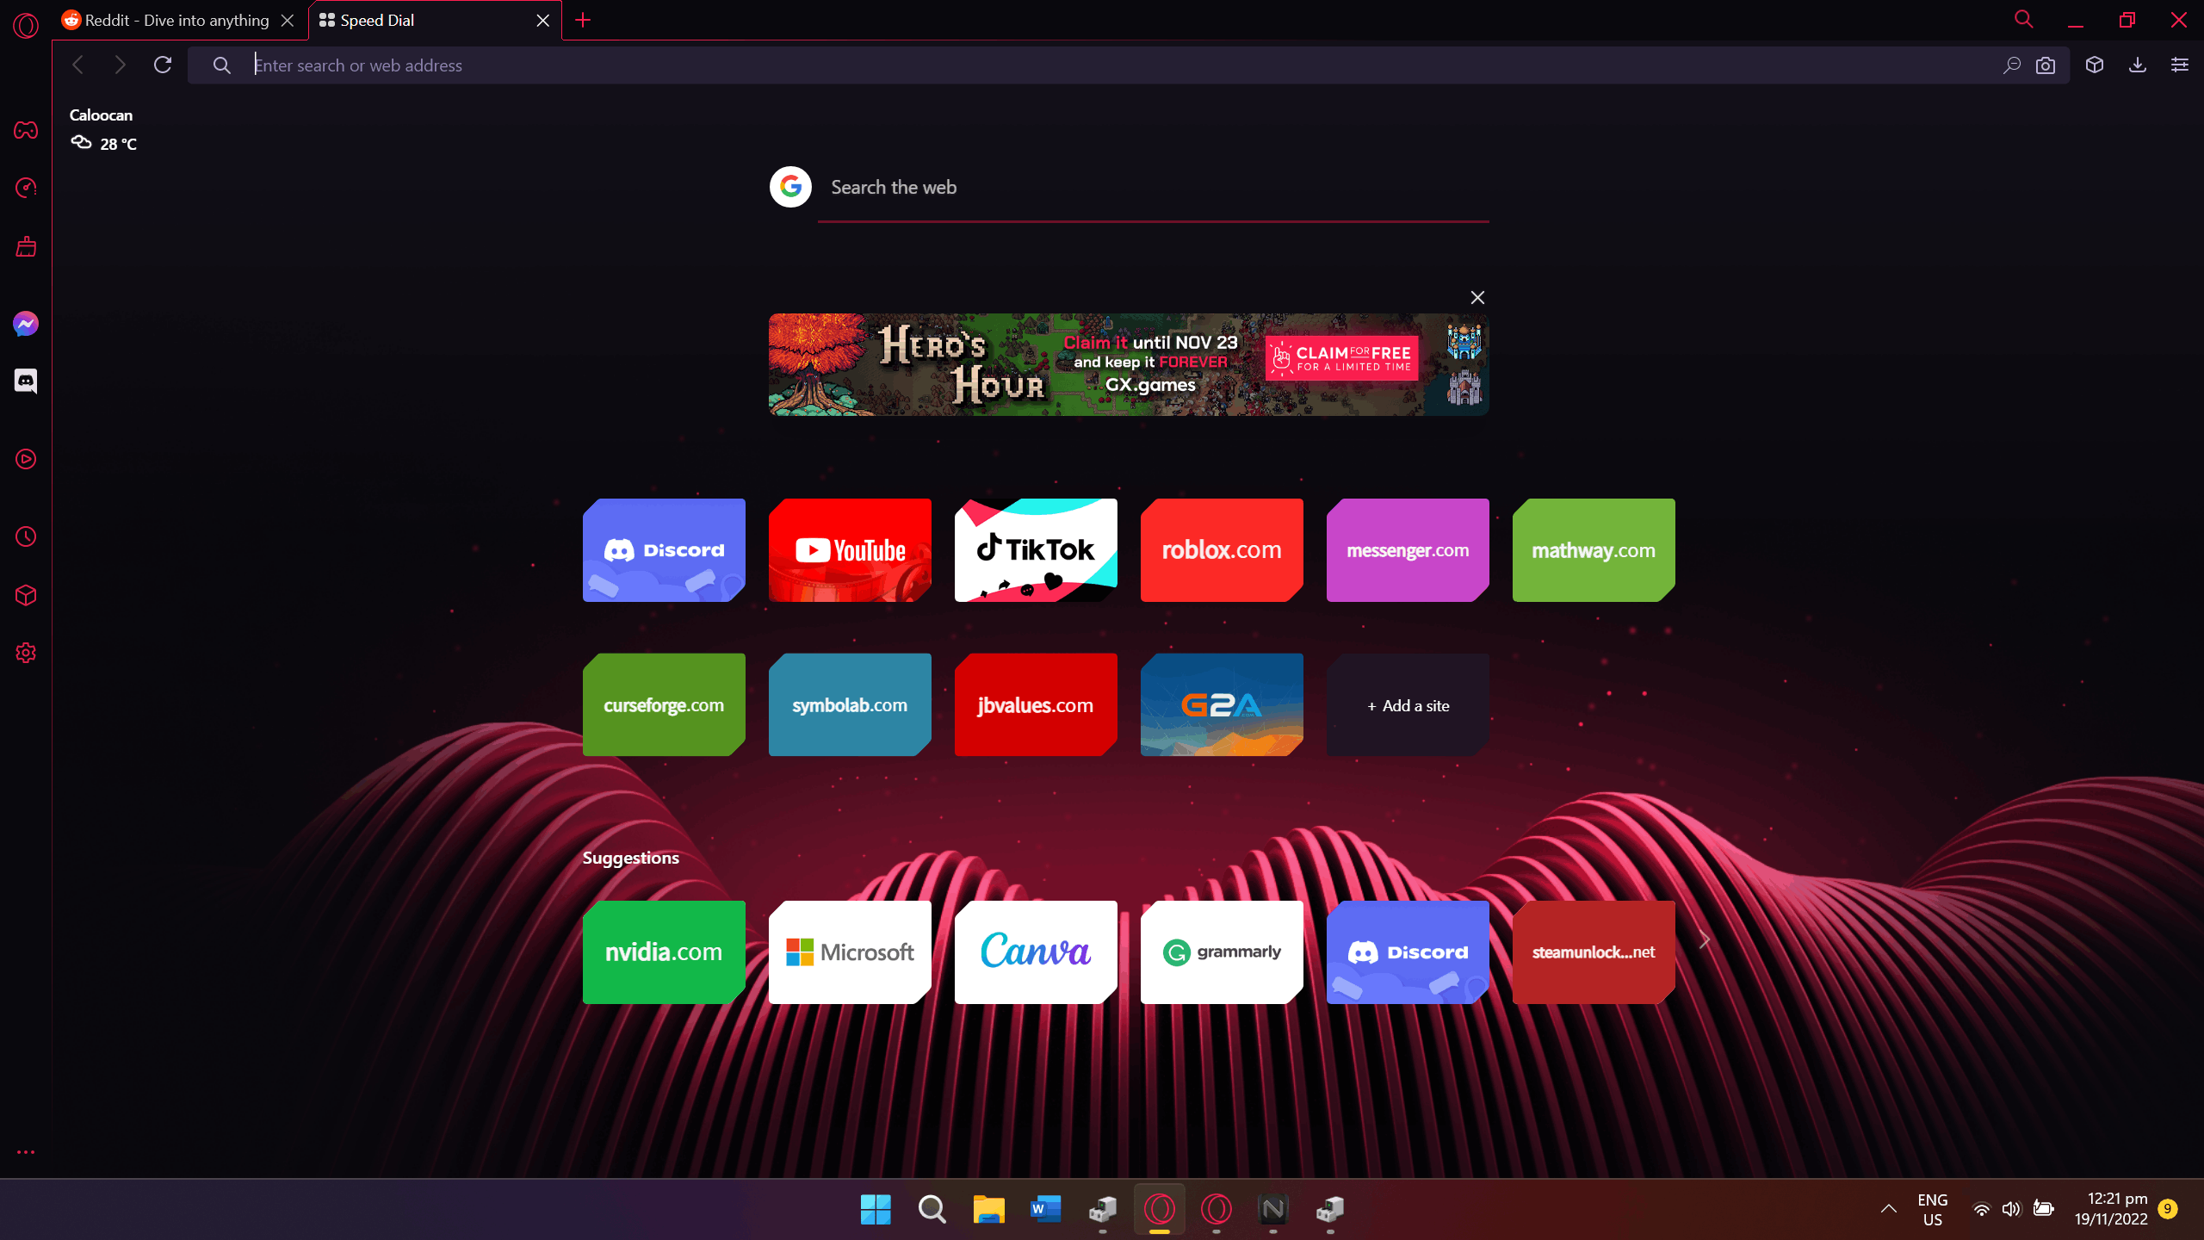Expand sidebar three-dots setup menu
This screenshot has width=2204, height=1240.
pyautogui.click(x=26, y=1152)
